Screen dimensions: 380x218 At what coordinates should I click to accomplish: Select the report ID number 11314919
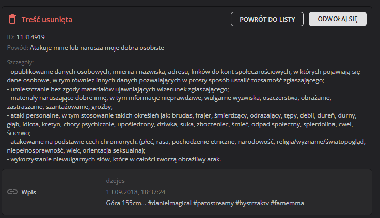(30, 37)
